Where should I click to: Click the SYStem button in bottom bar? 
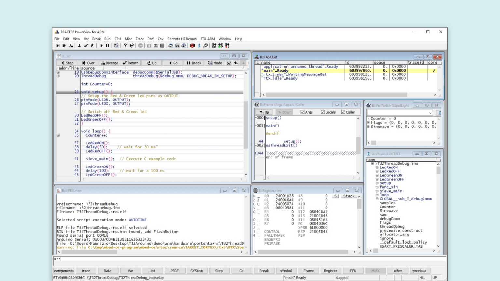click(x=197, y=271)
